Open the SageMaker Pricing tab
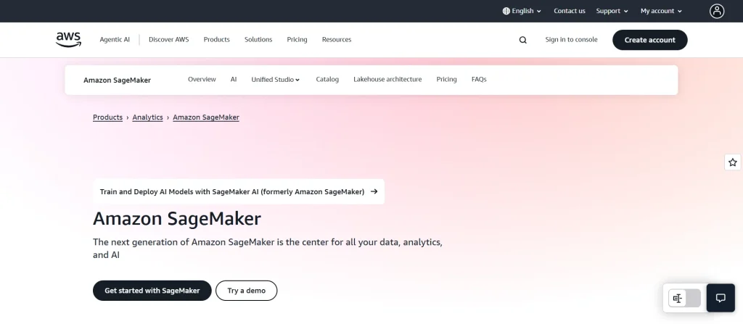 (x=446, y=80)
